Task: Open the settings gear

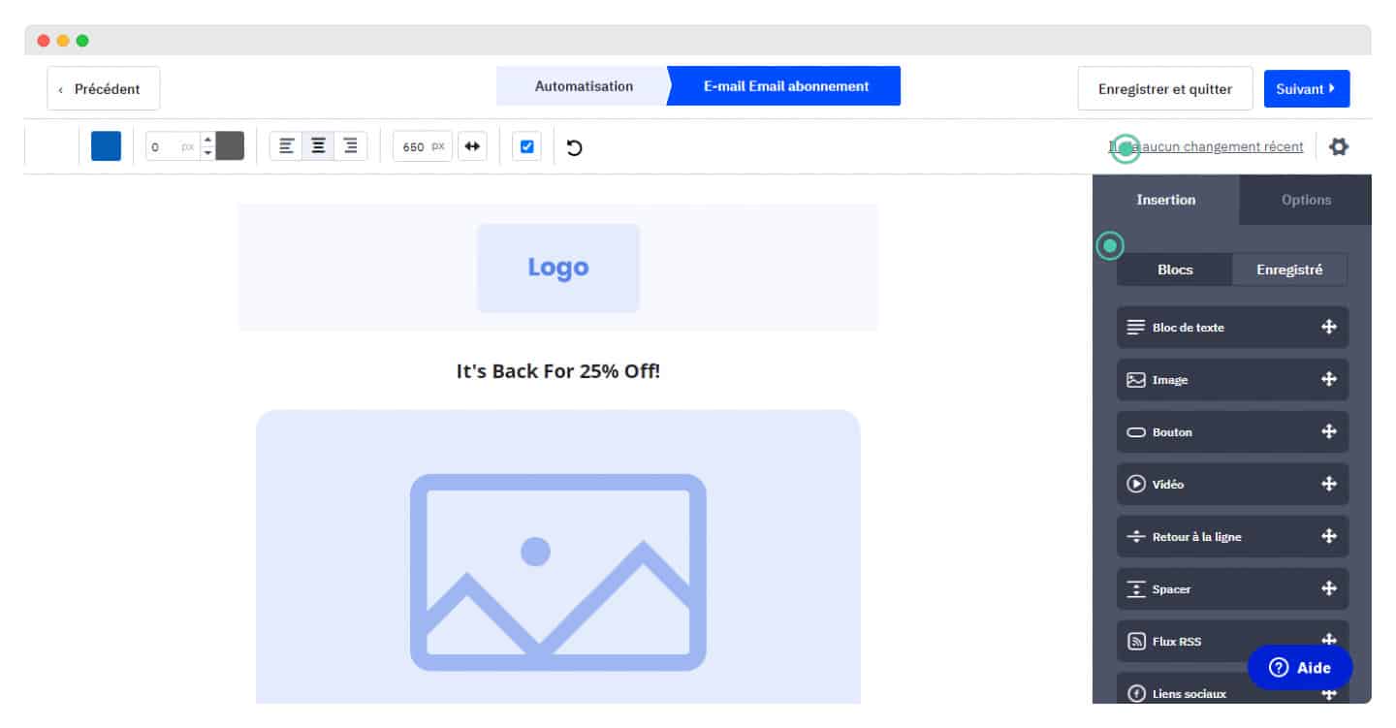Action: (x=1339, y=147)
